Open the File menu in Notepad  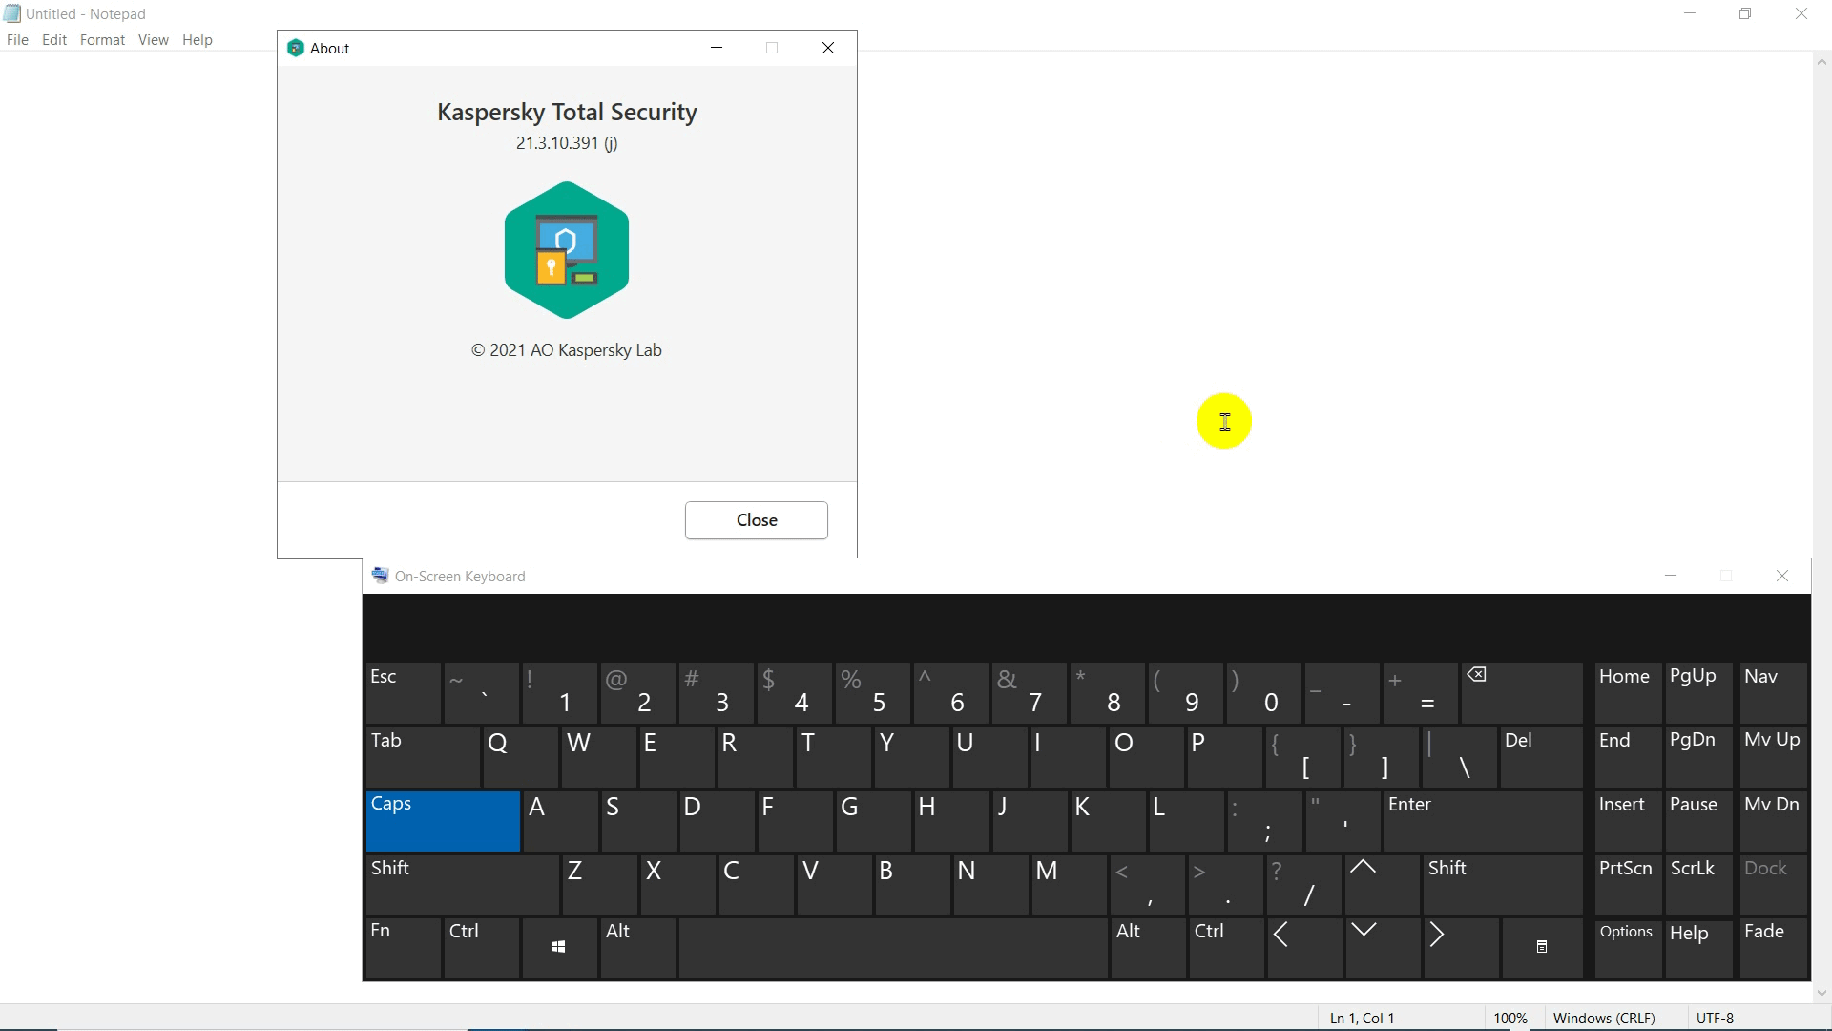(17, 40)
